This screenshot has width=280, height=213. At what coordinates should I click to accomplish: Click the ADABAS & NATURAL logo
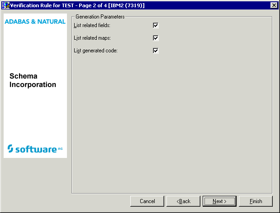coord(35,21)
